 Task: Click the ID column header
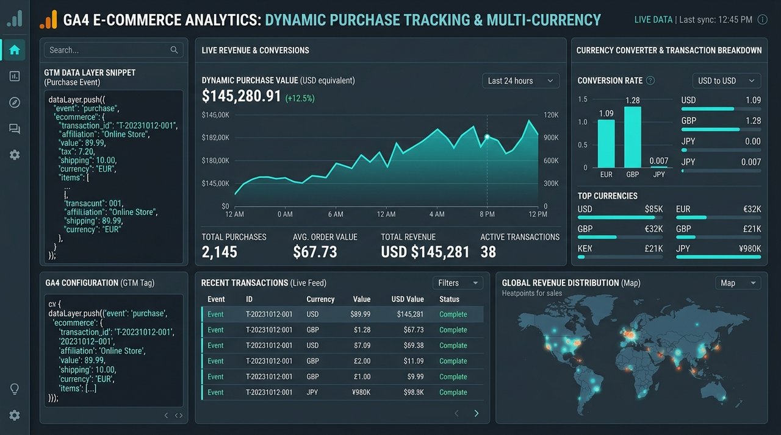249,299
